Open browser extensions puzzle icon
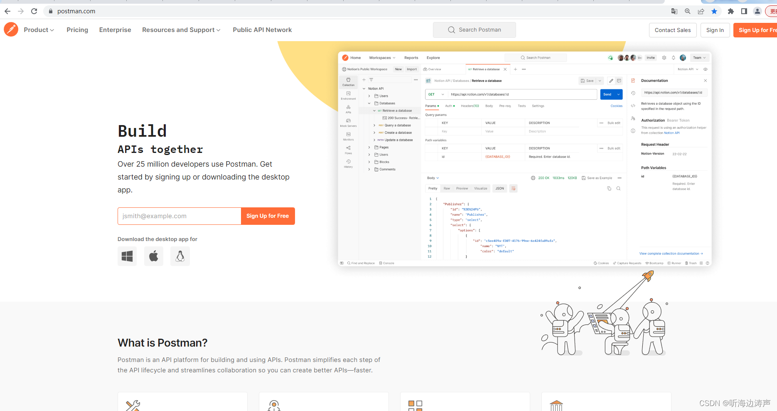The width and height of the screenshot is (777, 411). [x=731, y=11]
